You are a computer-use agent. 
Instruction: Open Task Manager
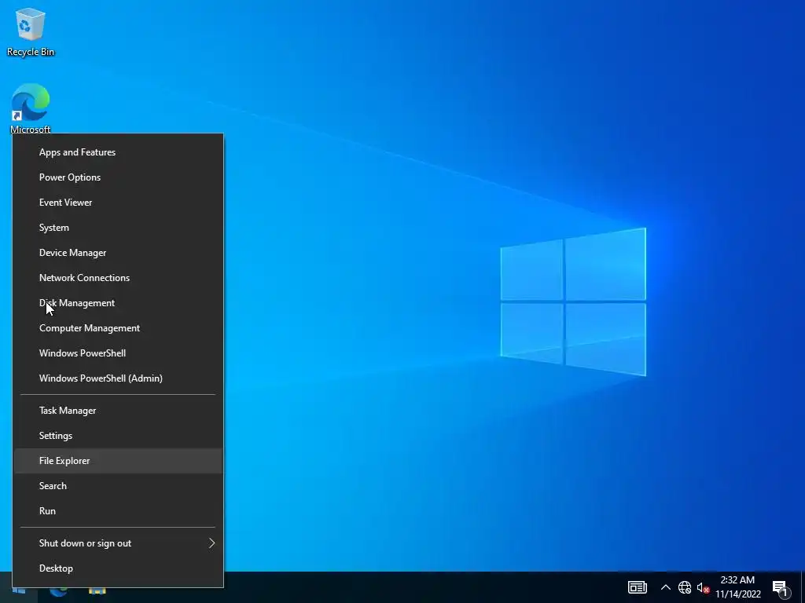click(118, 411)
